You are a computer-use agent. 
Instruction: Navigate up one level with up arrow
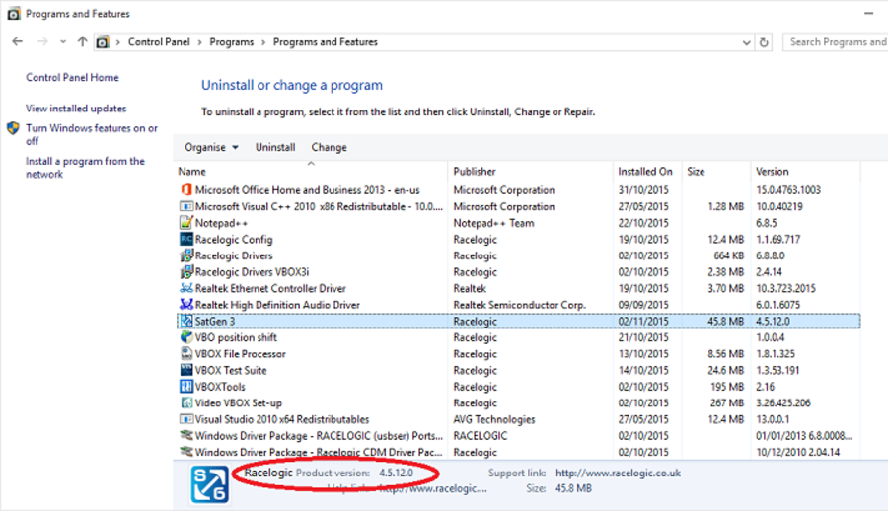coord(83,42)
